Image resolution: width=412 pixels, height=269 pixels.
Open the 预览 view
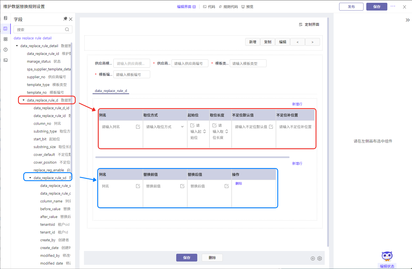[x=247, y=7]
